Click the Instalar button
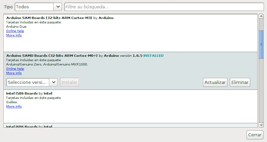 tap(70, 82)
